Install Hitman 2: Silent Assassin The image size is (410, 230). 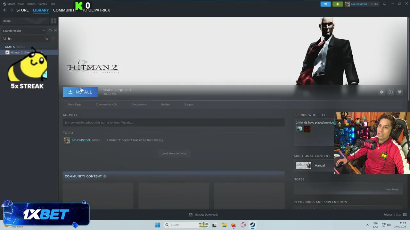(x=80, y=92)
